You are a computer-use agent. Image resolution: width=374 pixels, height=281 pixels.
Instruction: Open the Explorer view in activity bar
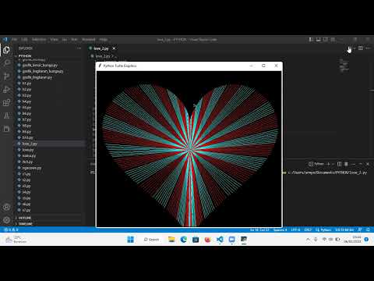(x=6, y=50)
